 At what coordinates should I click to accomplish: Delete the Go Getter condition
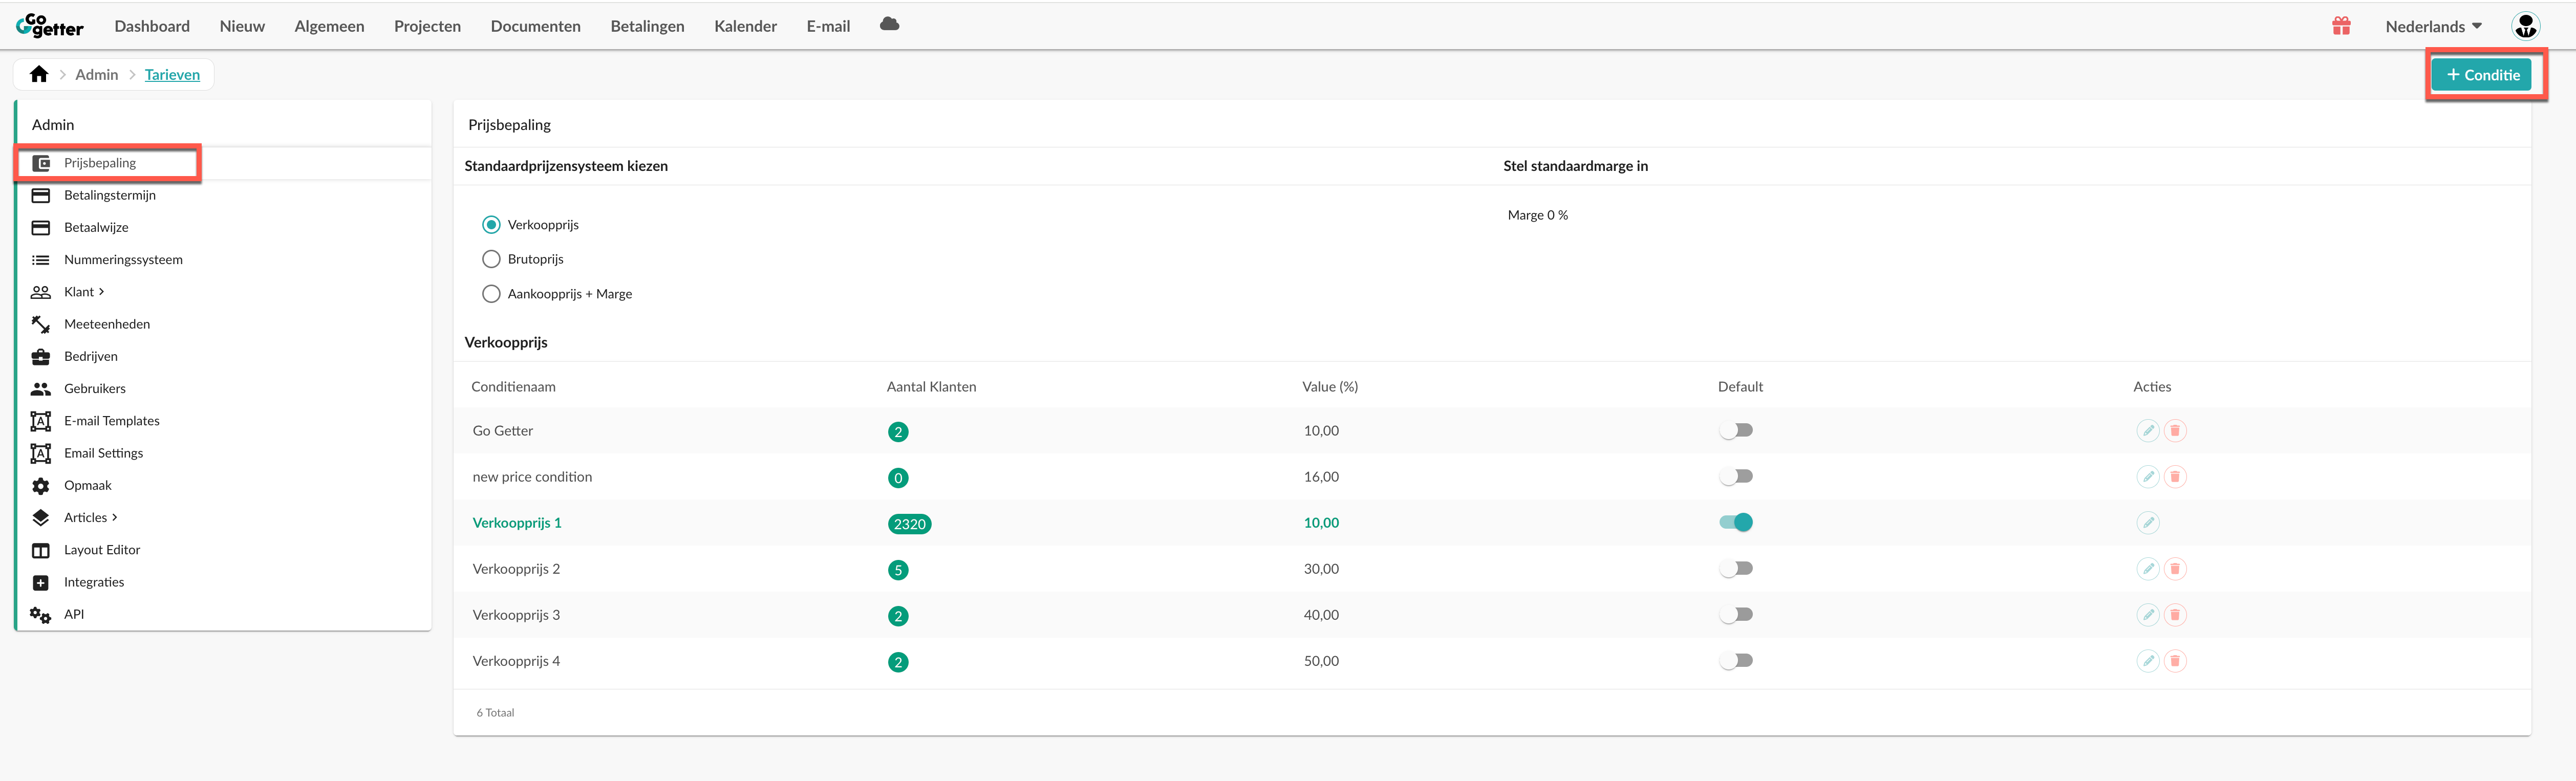(2174, 431)
